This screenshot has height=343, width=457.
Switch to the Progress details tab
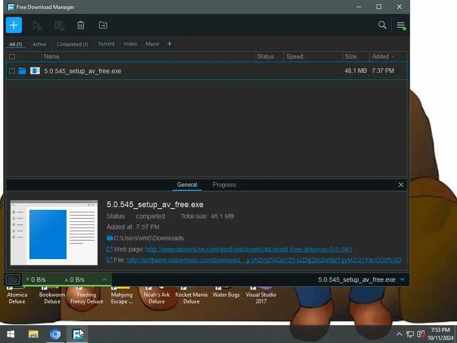[224, 184]
